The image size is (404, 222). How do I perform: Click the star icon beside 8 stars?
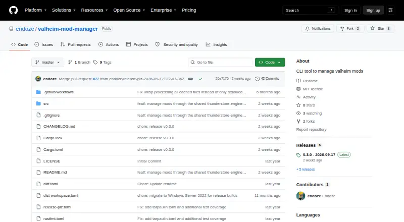coord(298,105)
